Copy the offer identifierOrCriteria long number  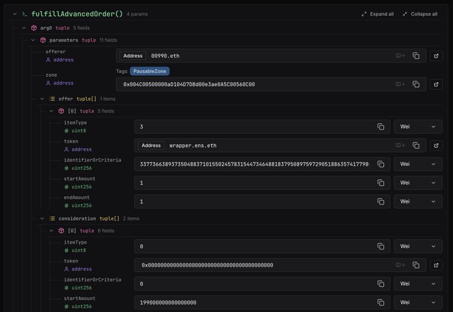pyautogui.click(x=381, y=164)
